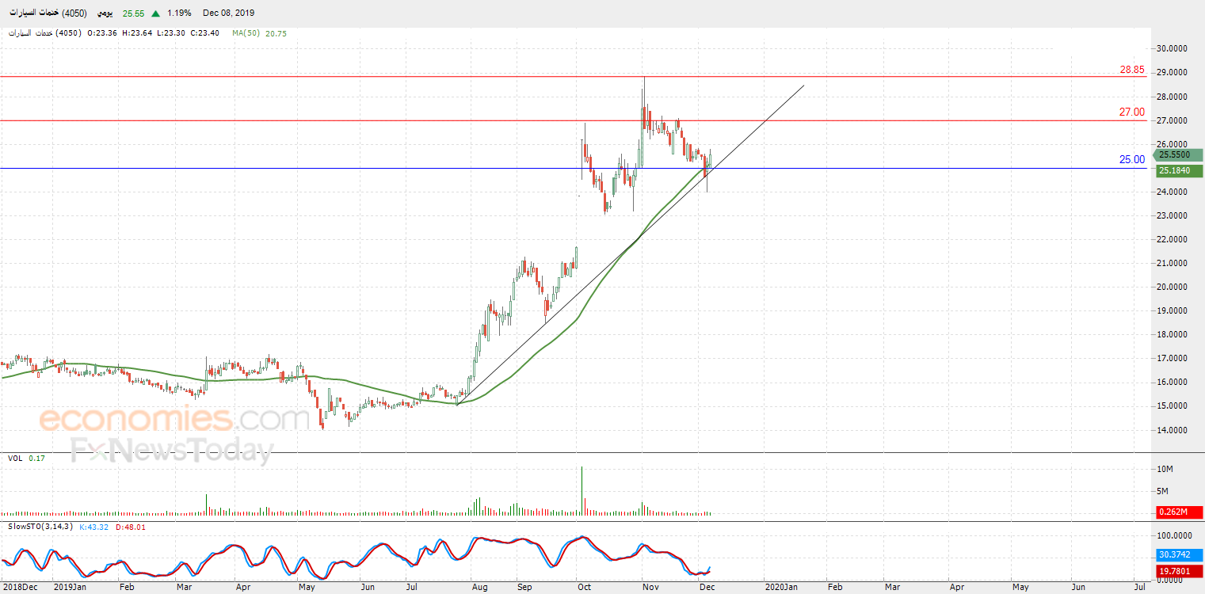Viewport: 1205px width, 594px height.
Task: Select the يومي interval label in the header
Action: tap(105, 13)
